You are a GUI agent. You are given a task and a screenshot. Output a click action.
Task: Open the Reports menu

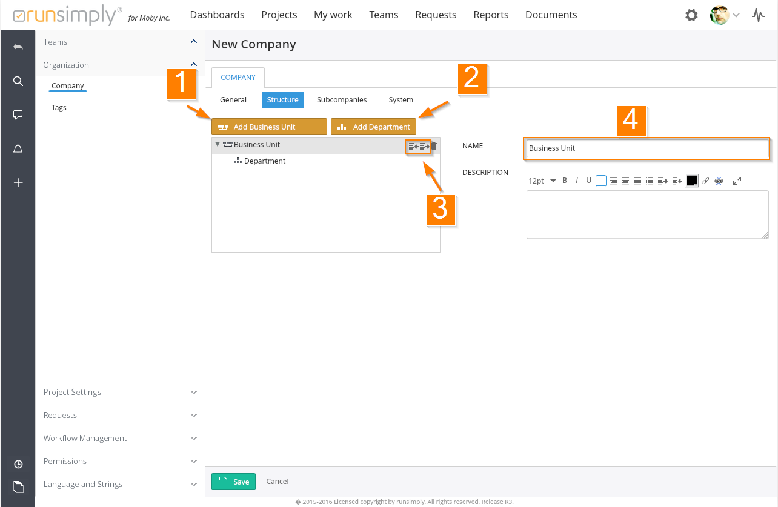(x=491, y=15)
